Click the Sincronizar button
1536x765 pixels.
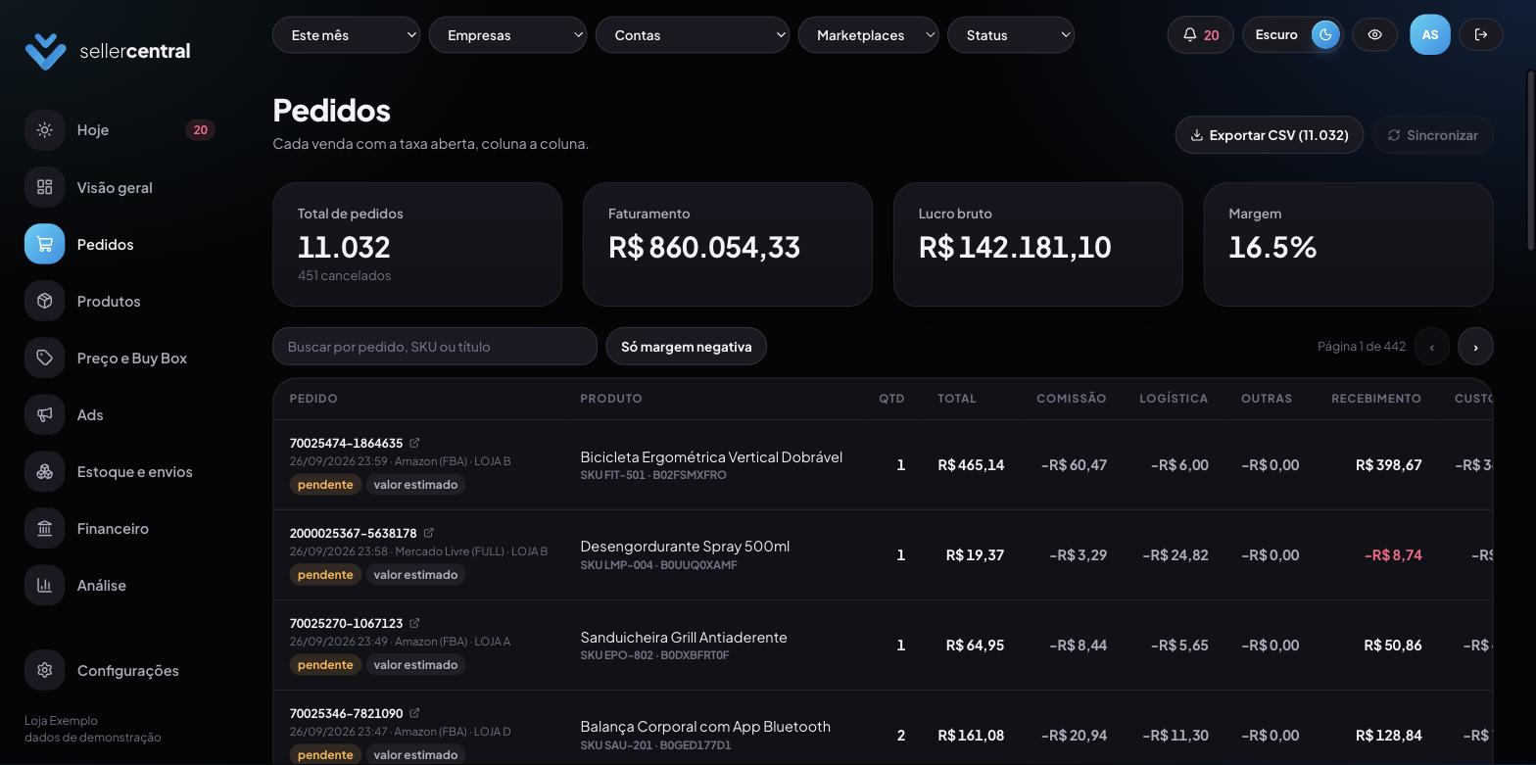[1432, 135]
